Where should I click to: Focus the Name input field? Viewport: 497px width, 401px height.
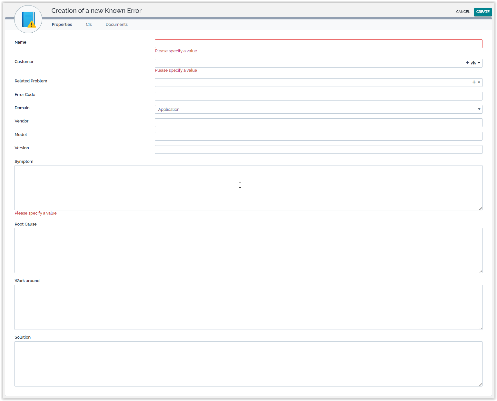click(318, 44)
